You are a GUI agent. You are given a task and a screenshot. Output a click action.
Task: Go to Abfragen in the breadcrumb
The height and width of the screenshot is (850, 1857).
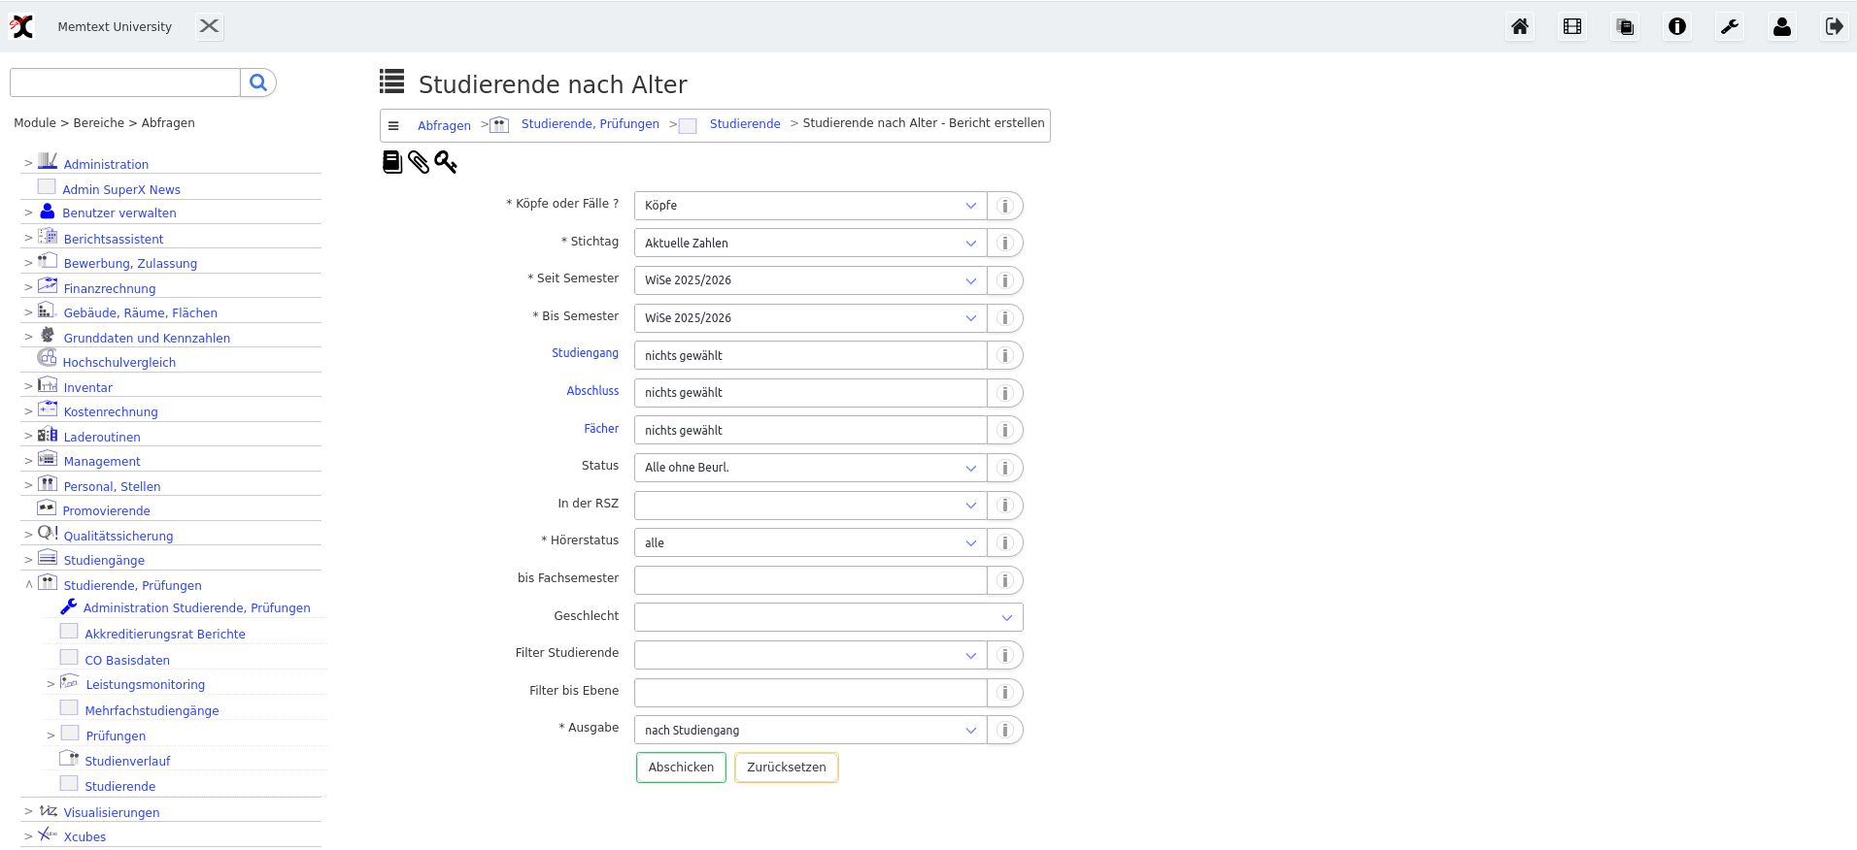[x=444, y=126]
